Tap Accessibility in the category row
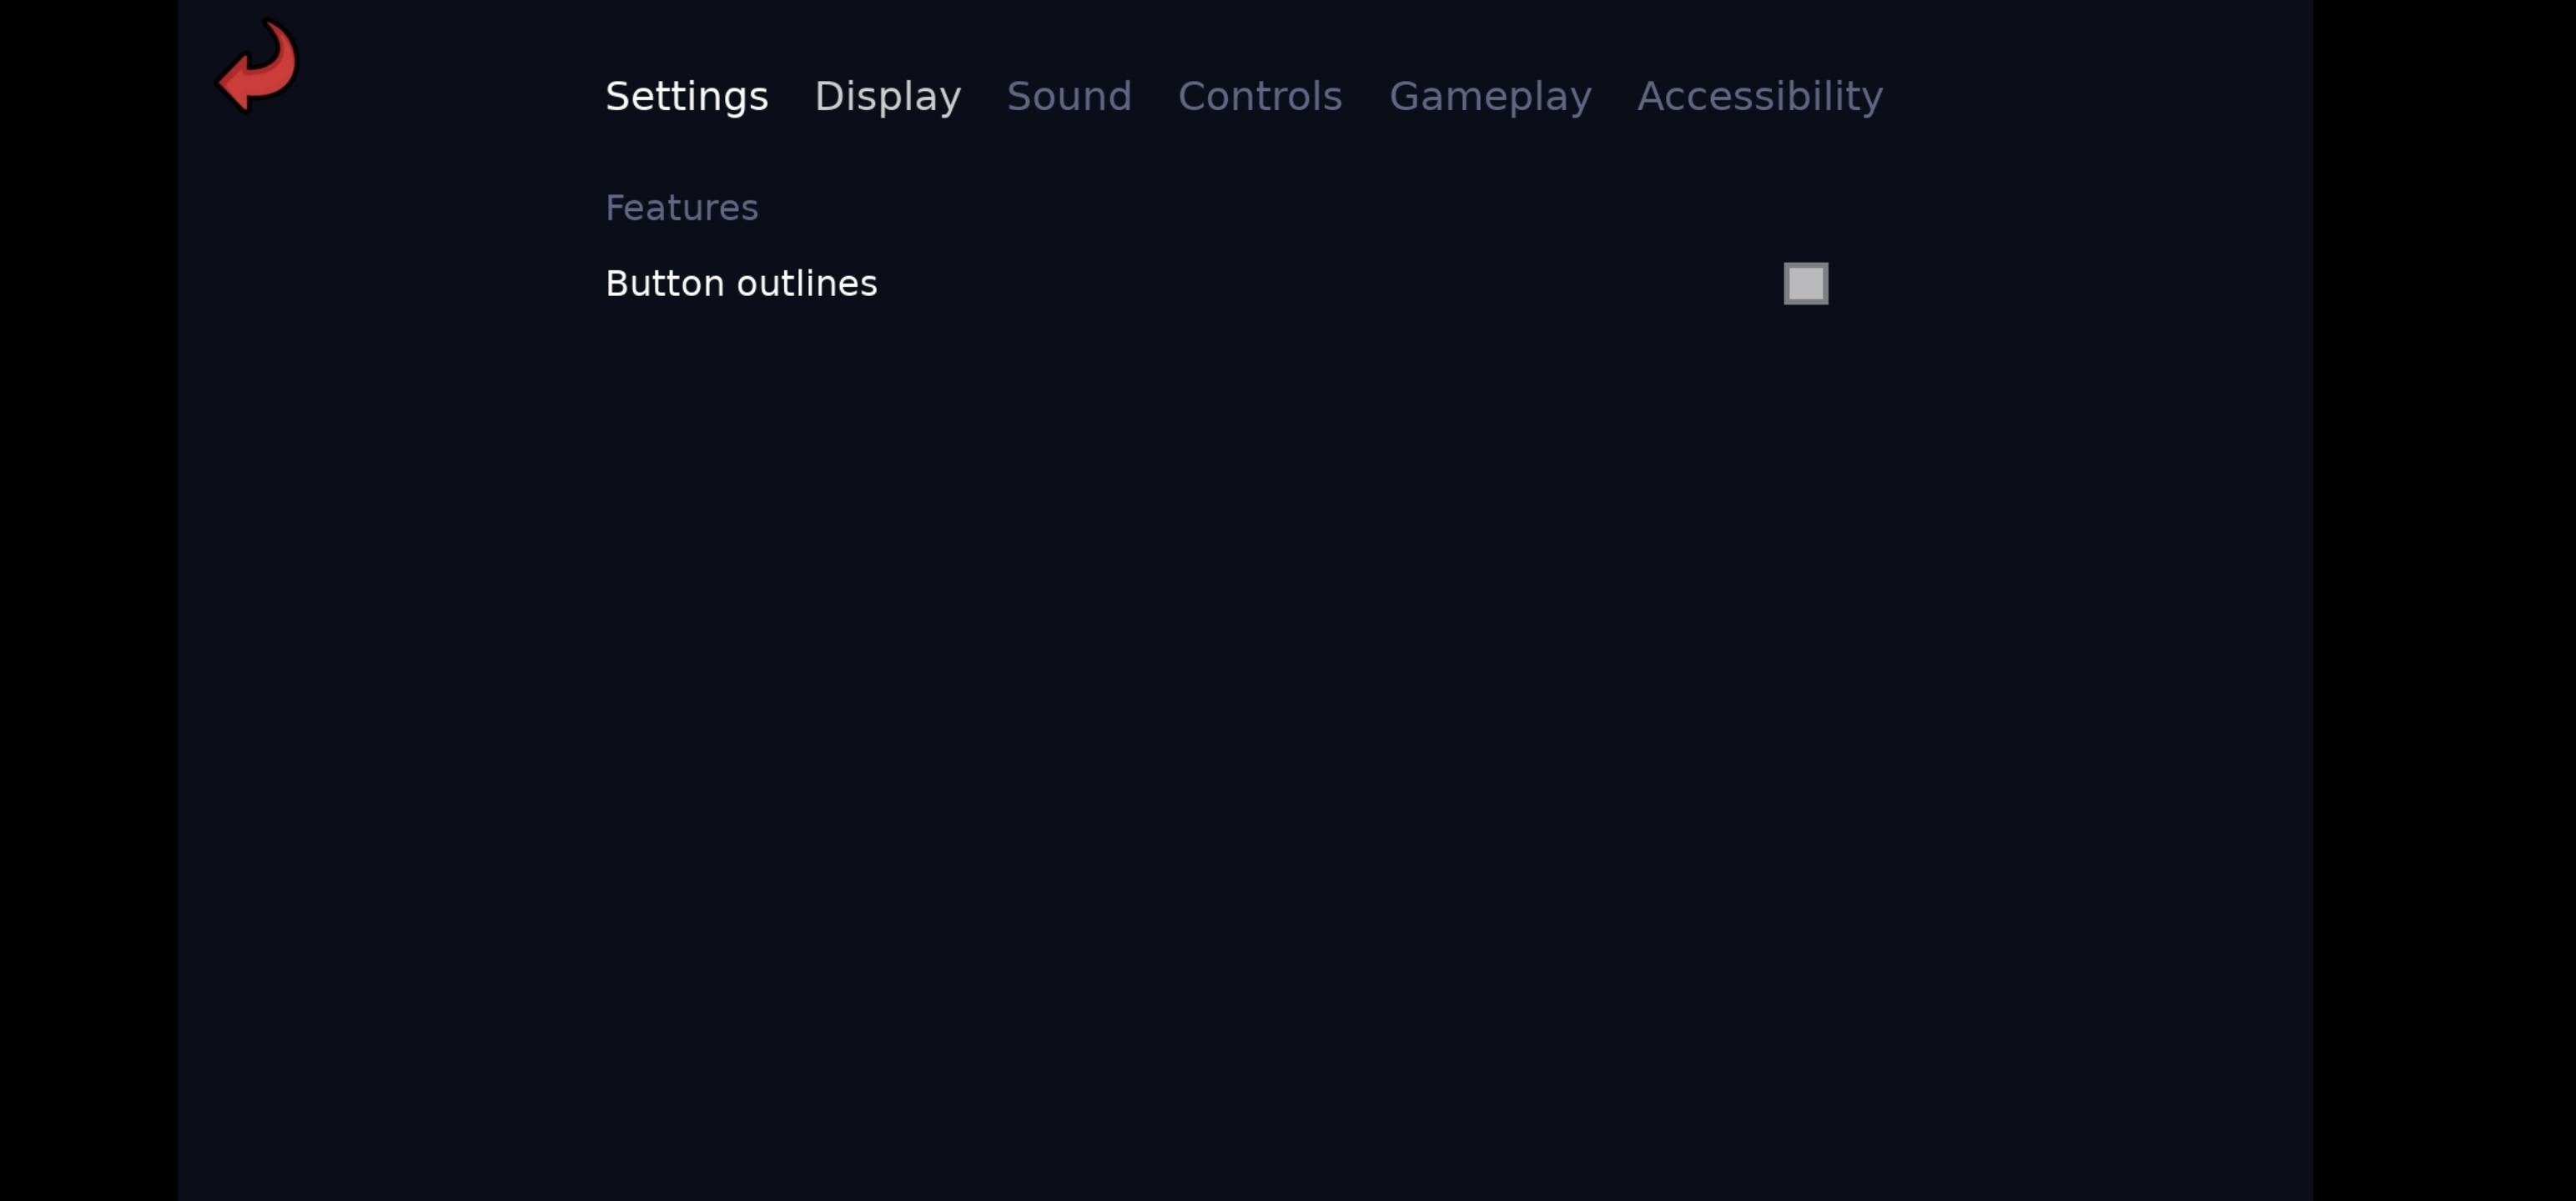2576x1201 pixels. 1759,96
